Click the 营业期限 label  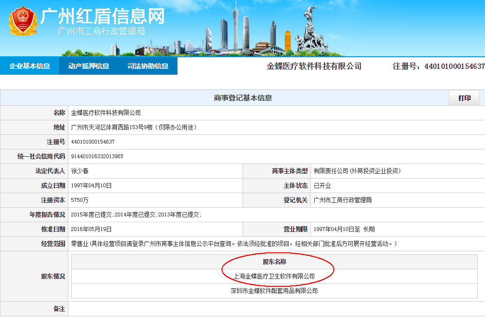pos(296,229)
